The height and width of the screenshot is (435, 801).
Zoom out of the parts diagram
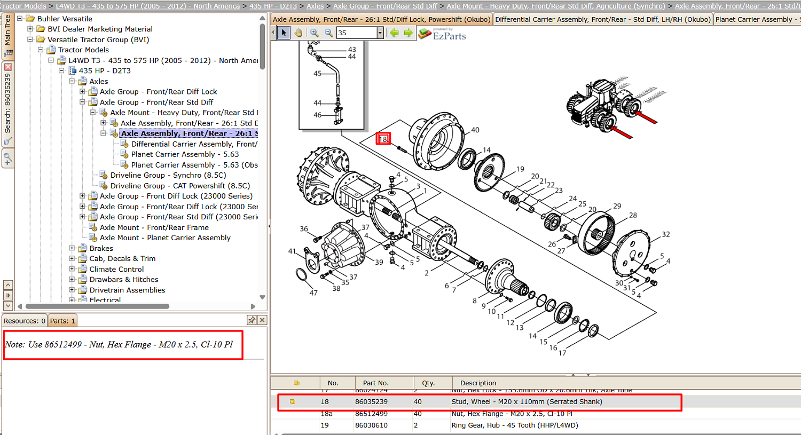(x=329, y=33)
